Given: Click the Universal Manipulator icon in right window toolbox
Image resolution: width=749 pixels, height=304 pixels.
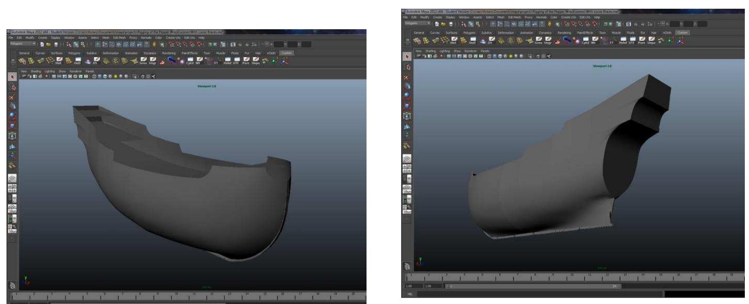Looking at the screenshot, I should point(407,116).
